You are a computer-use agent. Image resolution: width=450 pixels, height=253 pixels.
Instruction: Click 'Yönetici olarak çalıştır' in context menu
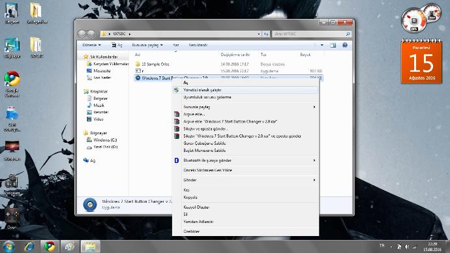click(x=245, y=90)
